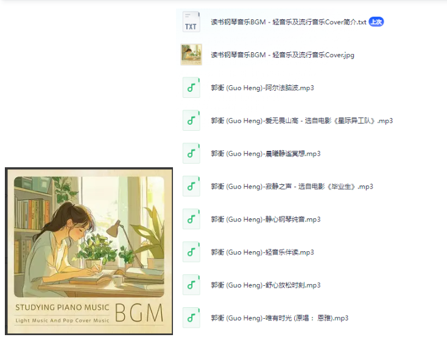Select file 郭衡 晨曦静谧冥想.mp3
Screen dimensions: 447x340
266,153
